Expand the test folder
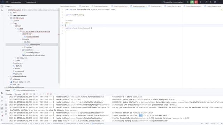 [x=14, y=60]
